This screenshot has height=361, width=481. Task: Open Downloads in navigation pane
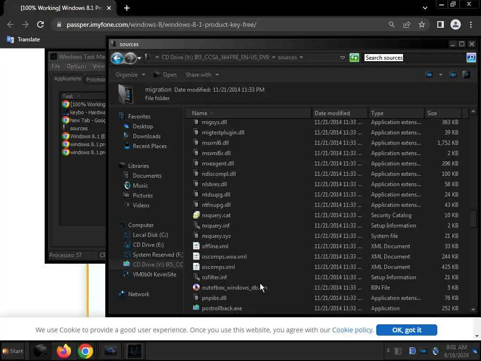point(147,136)
